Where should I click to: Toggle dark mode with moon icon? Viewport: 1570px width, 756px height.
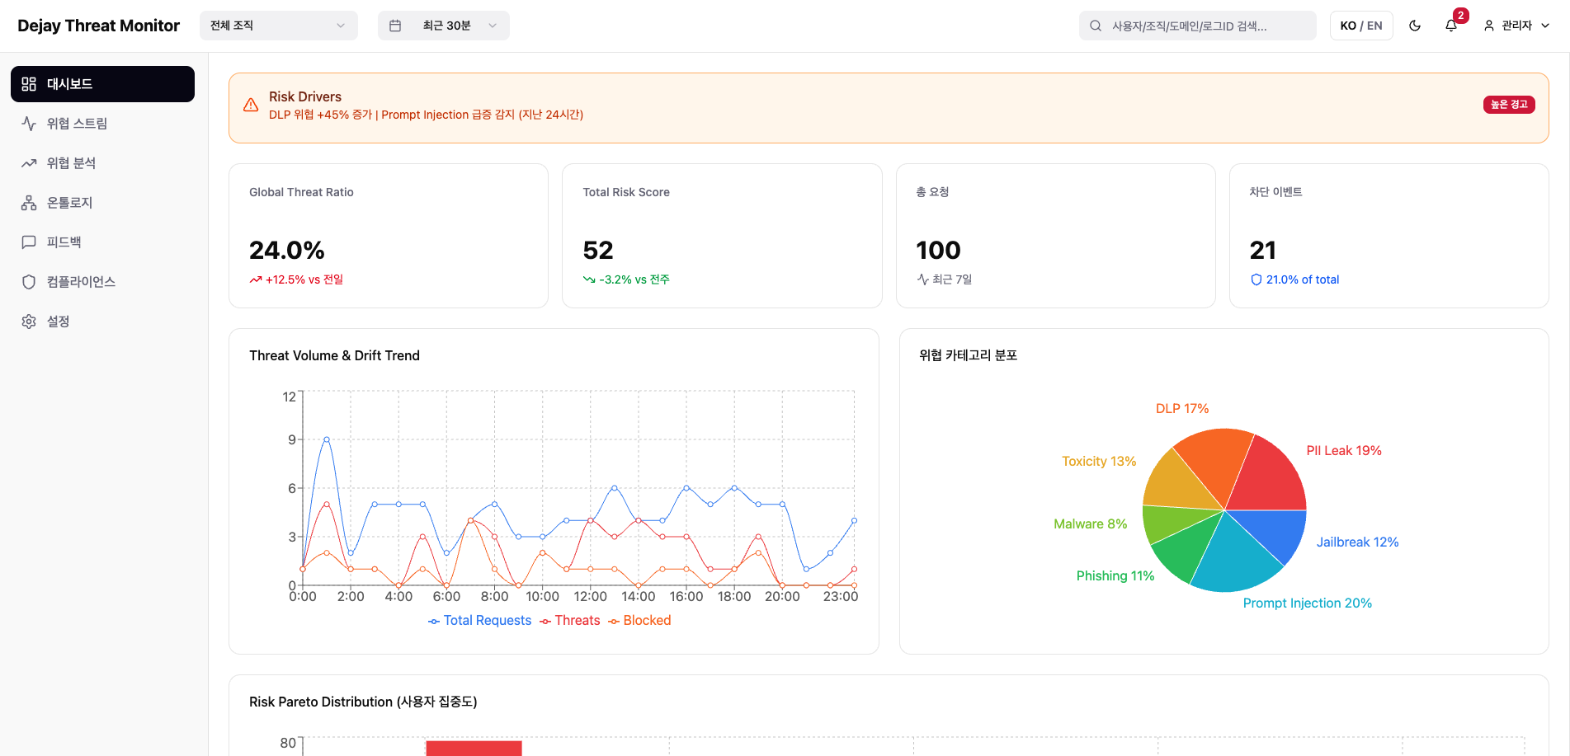point(1415,26)
